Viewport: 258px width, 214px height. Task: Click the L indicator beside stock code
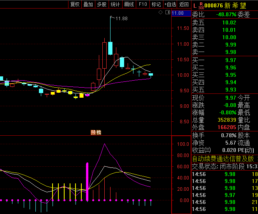(x=195, y=5)
